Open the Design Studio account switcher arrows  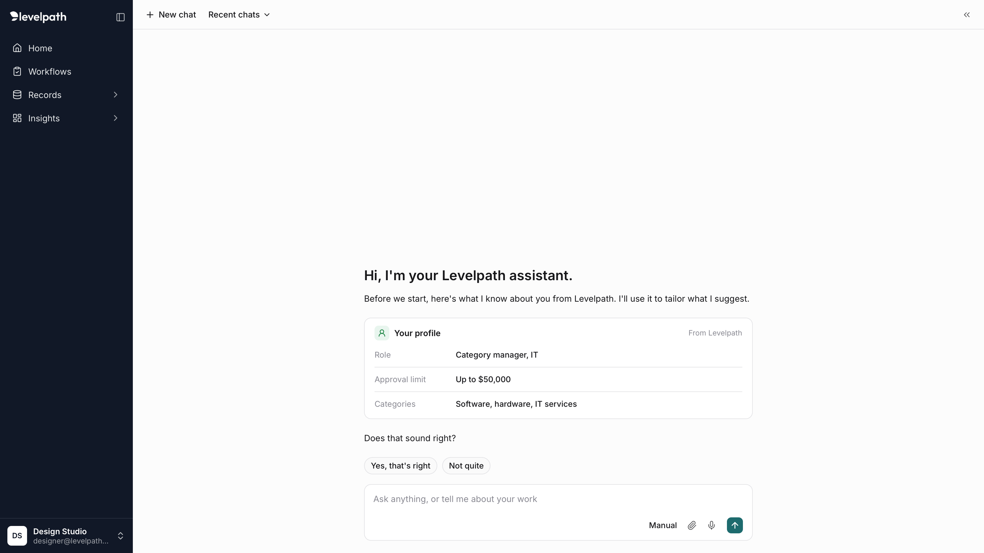point(120,535)
